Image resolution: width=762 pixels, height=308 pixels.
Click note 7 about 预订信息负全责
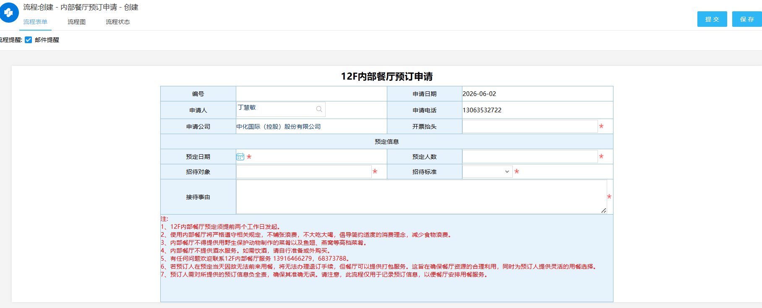click(x=325, y=274)
